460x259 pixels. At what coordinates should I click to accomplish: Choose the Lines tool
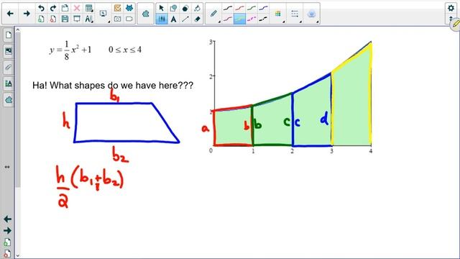(x=185, y=19)
